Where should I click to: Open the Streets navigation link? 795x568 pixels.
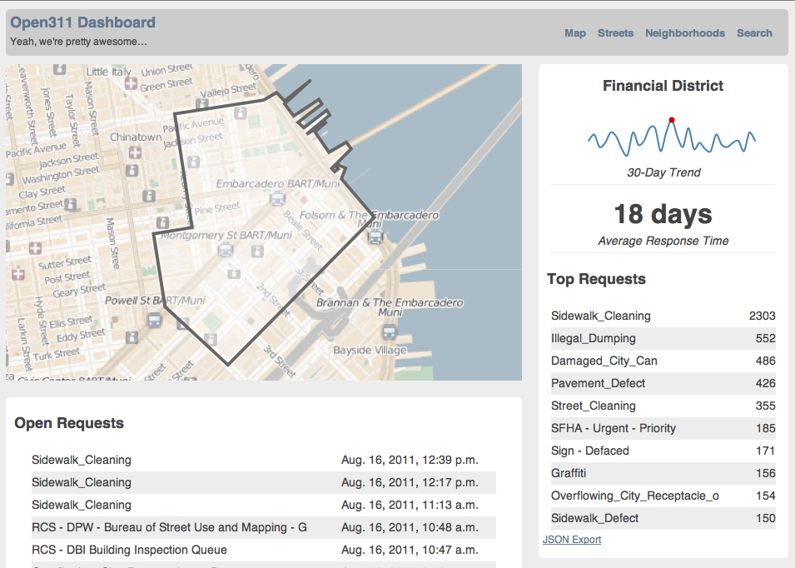(615, 33)
